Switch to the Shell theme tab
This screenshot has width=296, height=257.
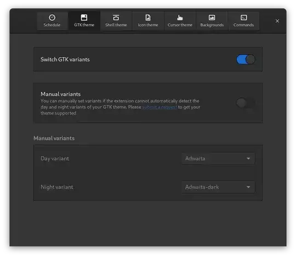pos(116,21)
